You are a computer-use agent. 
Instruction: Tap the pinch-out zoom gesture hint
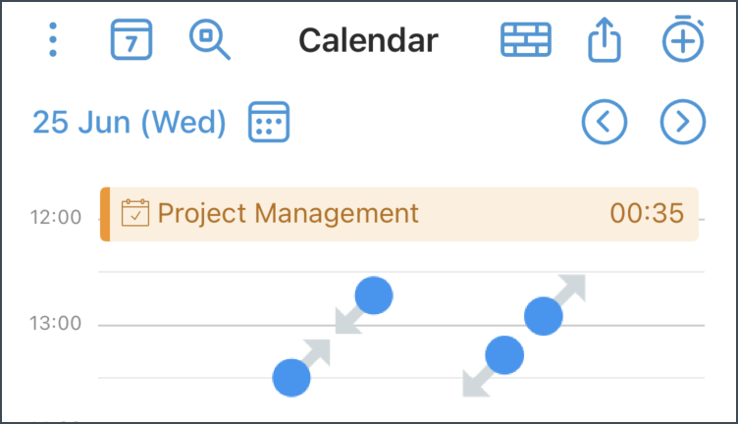tap(524, 336)
